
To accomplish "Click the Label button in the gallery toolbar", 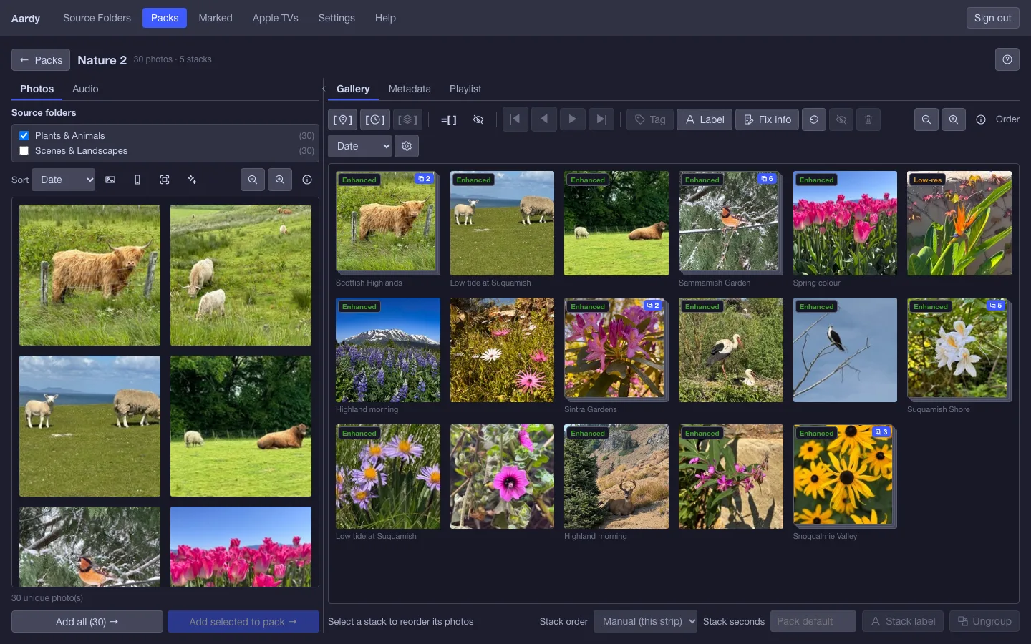I will (705, 119).
